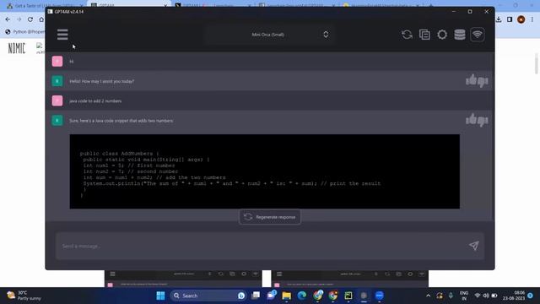Click the ENG IN language indicator
This screenshot has width=540, height=304.
pyautogui.click(x=463, y=296)
